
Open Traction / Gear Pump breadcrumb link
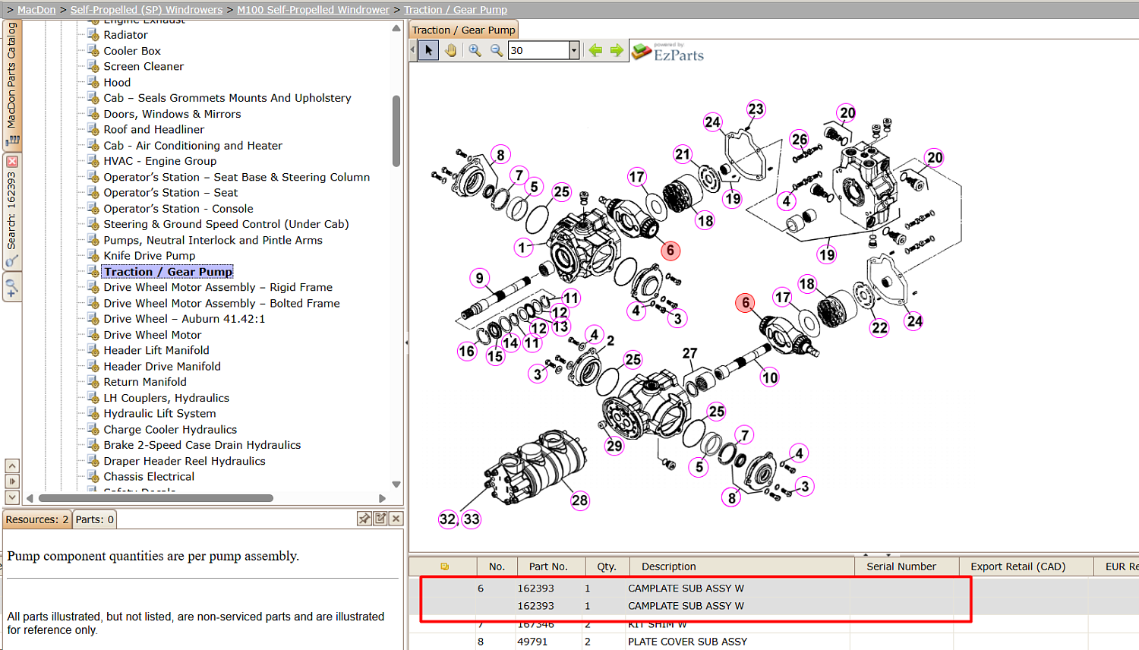point(456,10)
